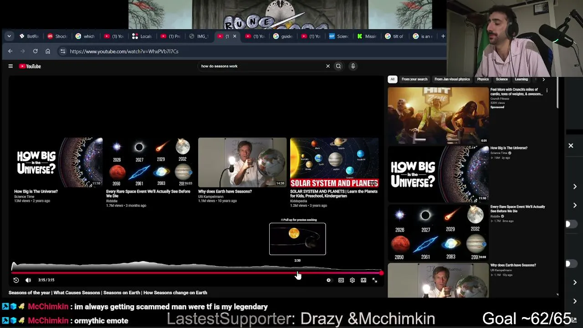Expand the first chevron in the side panel
583x328 pixels.
(x=575, y=187)
